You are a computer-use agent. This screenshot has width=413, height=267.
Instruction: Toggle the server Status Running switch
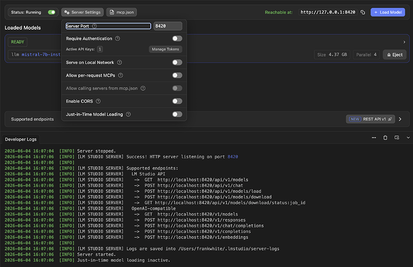point(51,13)
